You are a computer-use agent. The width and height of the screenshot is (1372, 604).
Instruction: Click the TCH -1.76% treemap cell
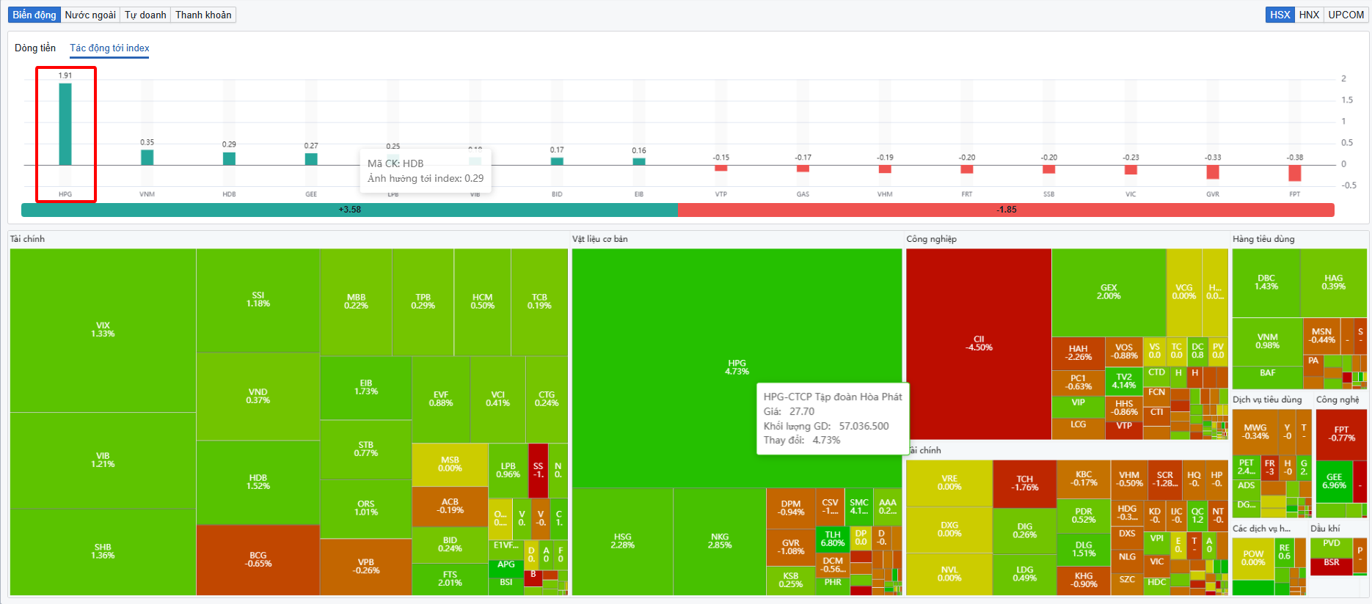tap(1025, 484)
